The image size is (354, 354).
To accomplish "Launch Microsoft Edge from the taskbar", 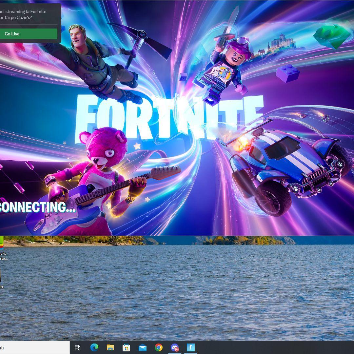I will [x=94, y=347].
